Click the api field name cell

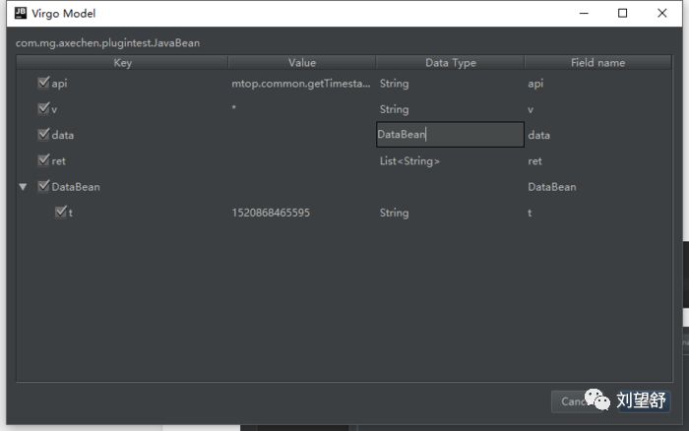point(535,84)
